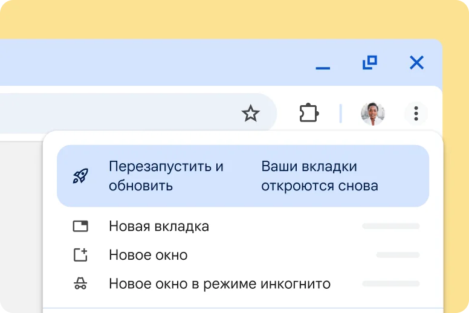Click the "Ваши вкладки откроются снова" text
Viewport: 469px width, 313px height.
point(319,176)
